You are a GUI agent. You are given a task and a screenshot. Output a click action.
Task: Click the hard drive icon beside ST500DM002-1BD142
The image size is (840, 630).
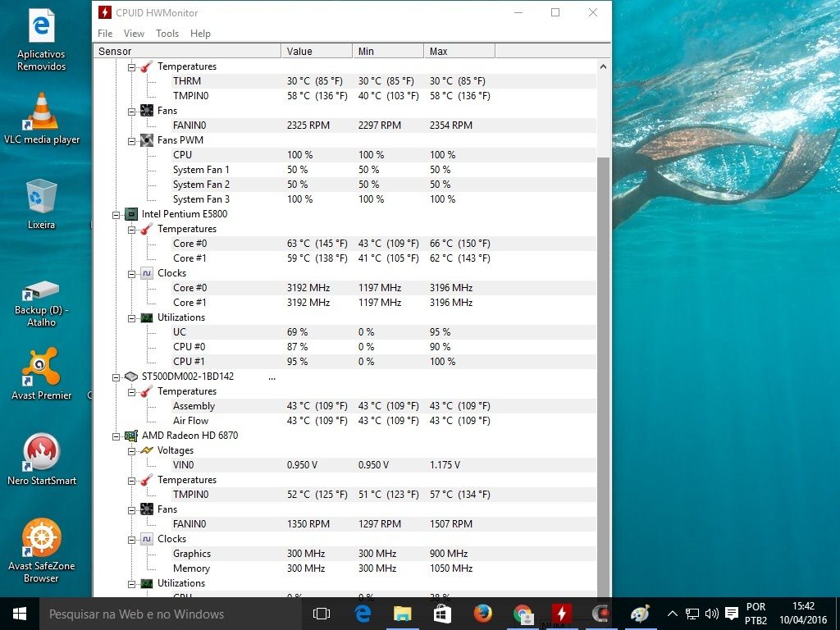tap(131, 377)
